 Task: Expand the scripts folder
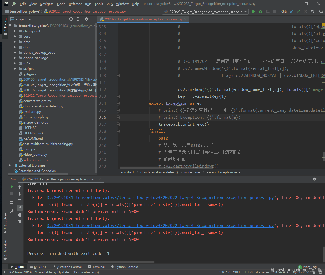(x=15, y=69)
